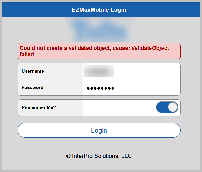Click the Remember Me? label
The height and width of the screenshot is (172, 202).
[39, 107]
